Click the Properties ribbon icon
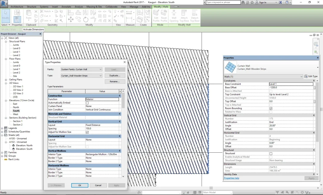Screen dimensions: 323x195 pyautogui.click(x=17, y=19)
